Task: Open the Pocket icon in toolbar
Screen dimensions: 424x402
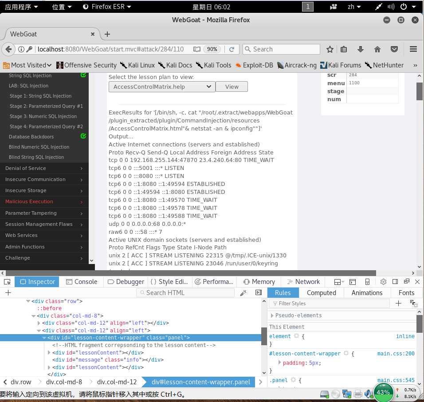Action: tap(394, 49)
